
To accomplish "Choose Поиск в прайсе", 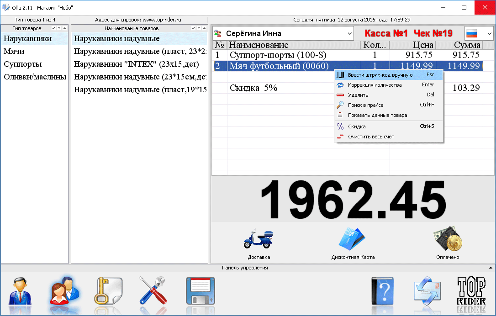I will tap(389, 105).
